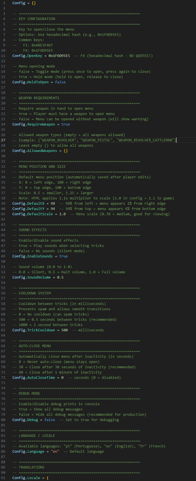
Task: Click the 0.5 value of Config.SoundVolume
Action: pos(60,277)
